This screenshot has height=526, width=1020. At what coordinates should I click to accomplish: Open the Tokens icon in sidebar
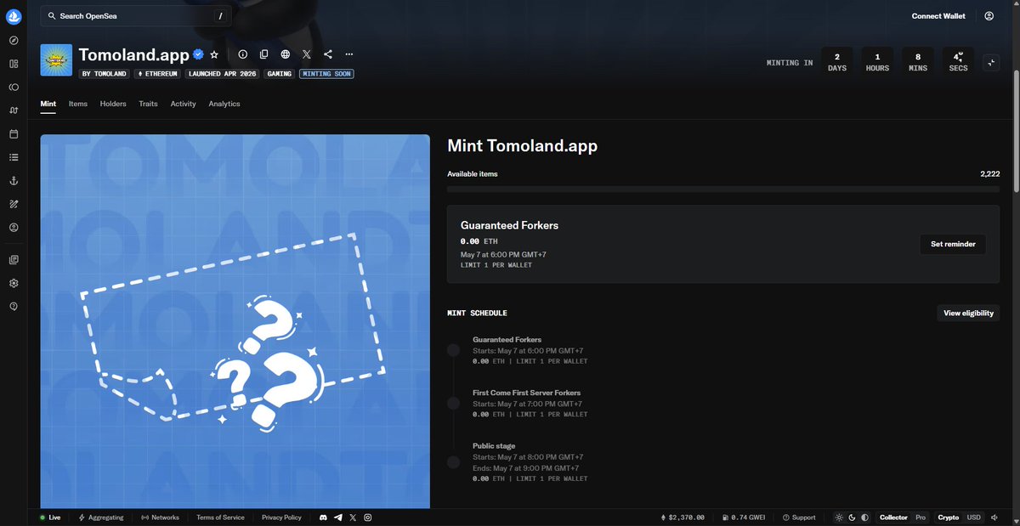(14, 87)
